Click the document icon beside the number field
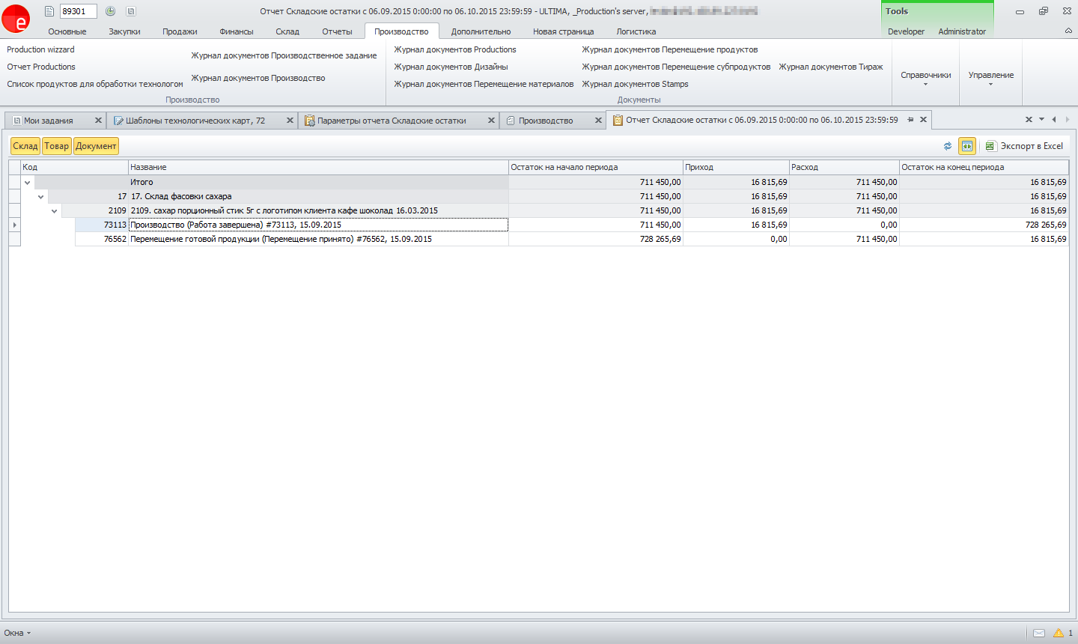The image size is (1078, 644). click(49, 11)
